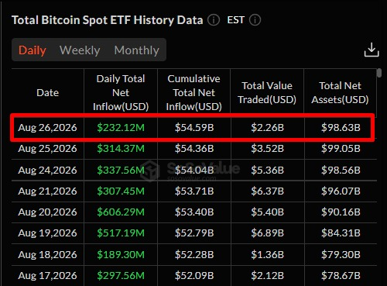Viewport: 387px width, 286px height.
Task: Click the $84.31B net assets value
Action: [341, 233]
